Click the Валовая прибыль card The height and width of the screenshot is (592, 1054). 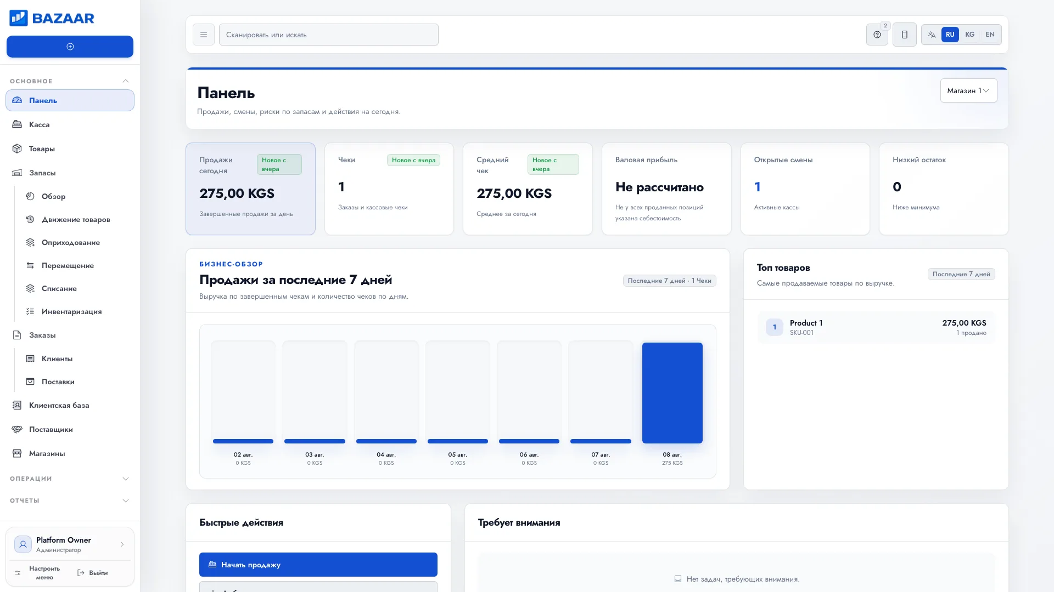pos(666,189)
